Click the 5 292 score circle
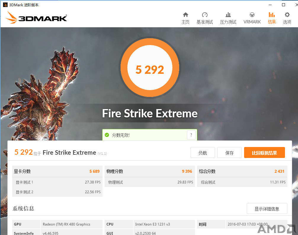Image resolution: width=298 pixels, height=235 pixels. pyautogui.click(x=150, y=68)
